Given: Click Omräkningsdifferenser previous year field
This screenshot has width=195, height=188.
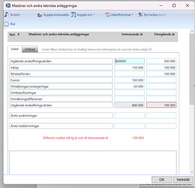Looking at the screenshot, I should point(161,99).
